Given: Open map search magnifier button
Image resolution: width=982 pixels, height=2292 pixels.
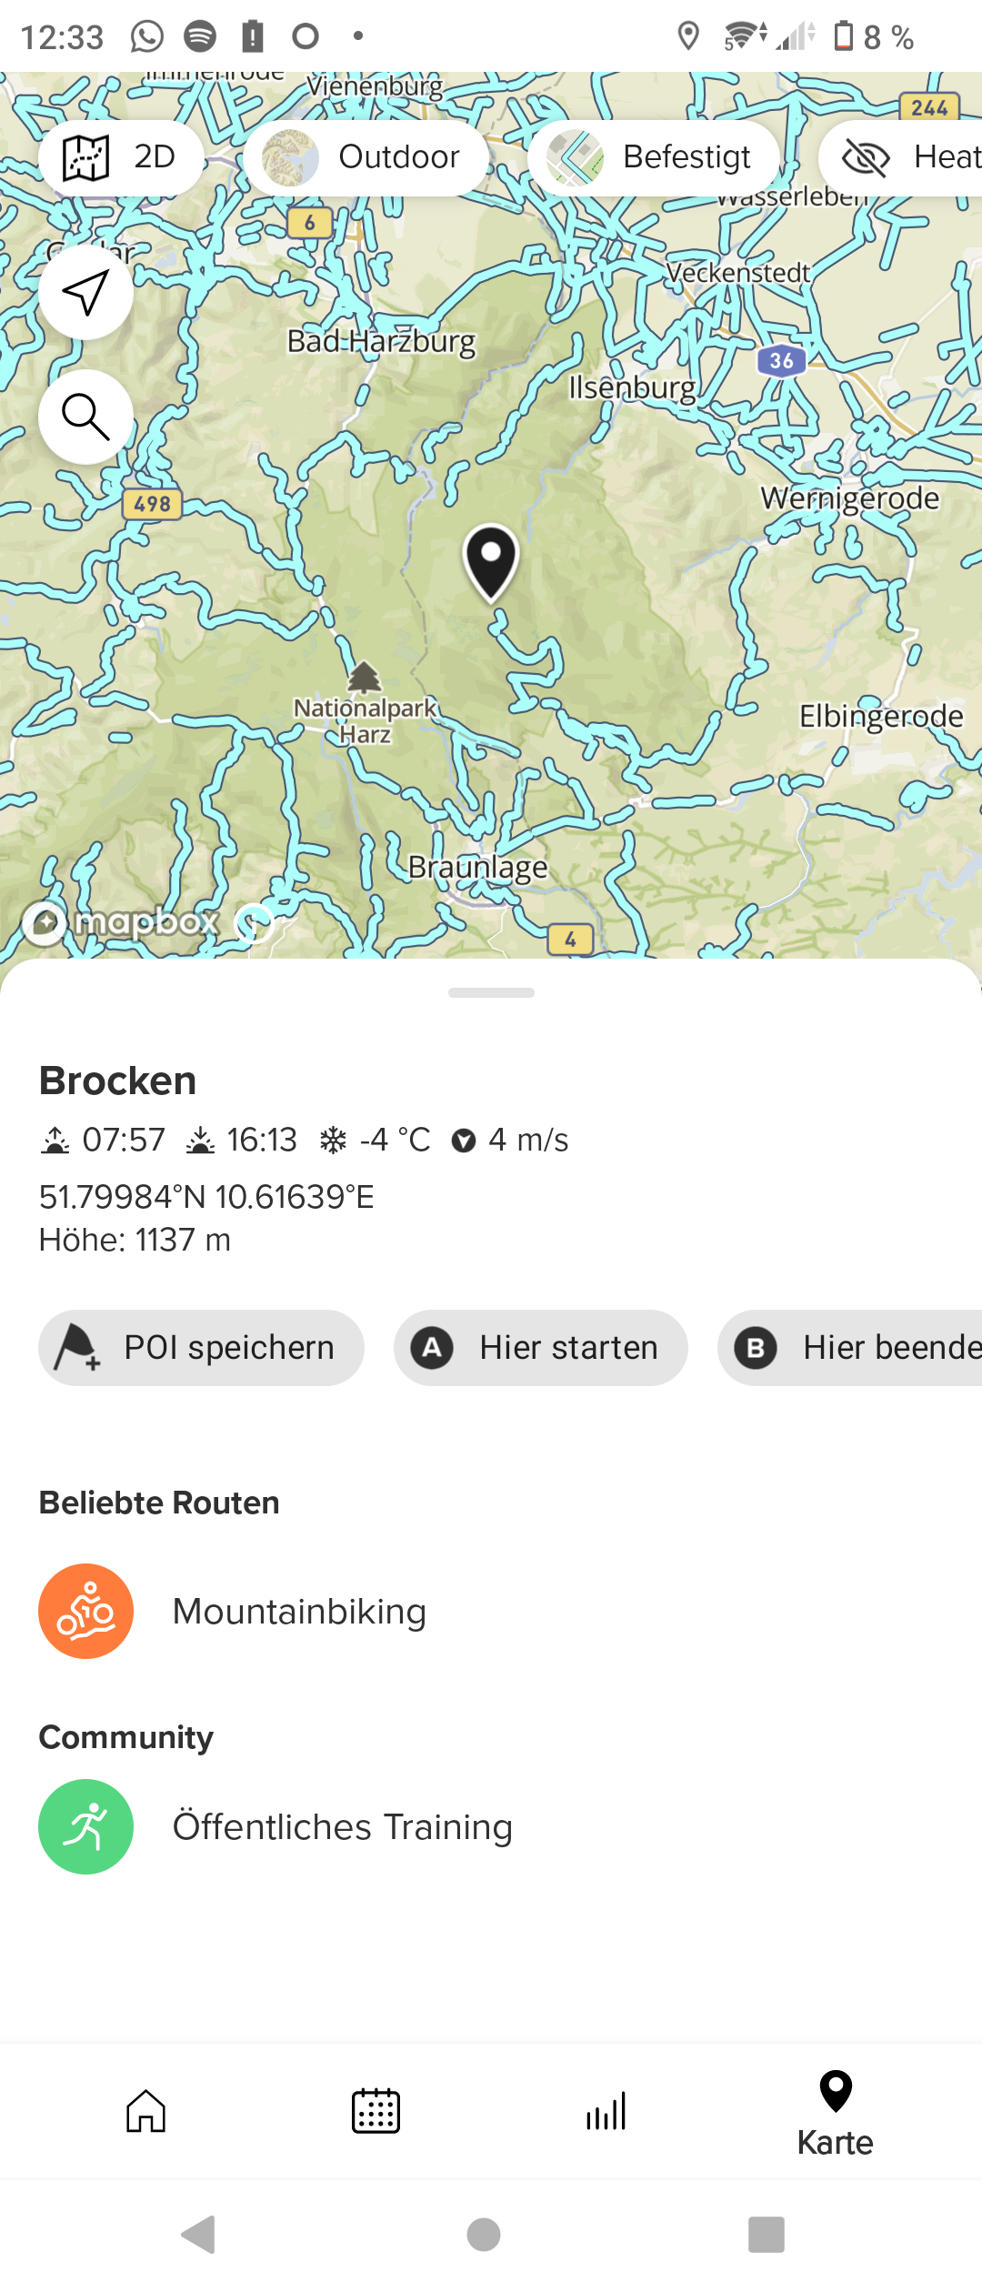Looking at the screenshot, I should click(85, 417).
